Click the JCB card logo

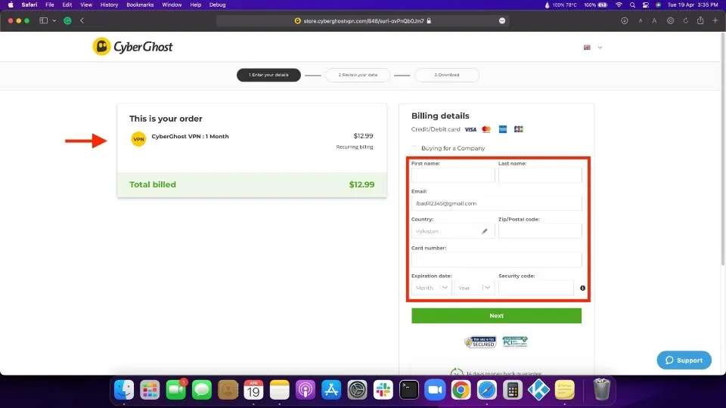pyautogui.click(x=519, y=129)
